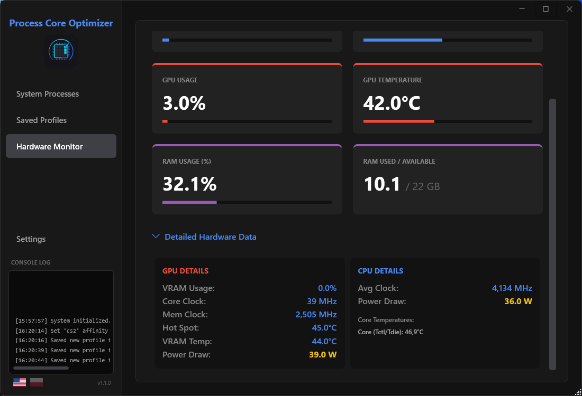
Task: Click the Core Clock 39 MHz value
Action: [322, 301]
